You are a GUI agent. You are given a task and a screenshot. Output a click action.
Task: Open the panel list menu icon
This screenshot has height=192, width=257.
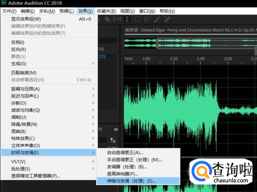tap(113, 140)
